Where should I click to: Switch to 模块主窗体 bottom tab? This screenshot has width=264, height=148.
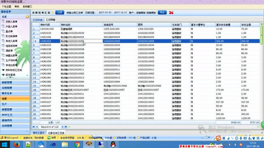click(x=39, y=133)
